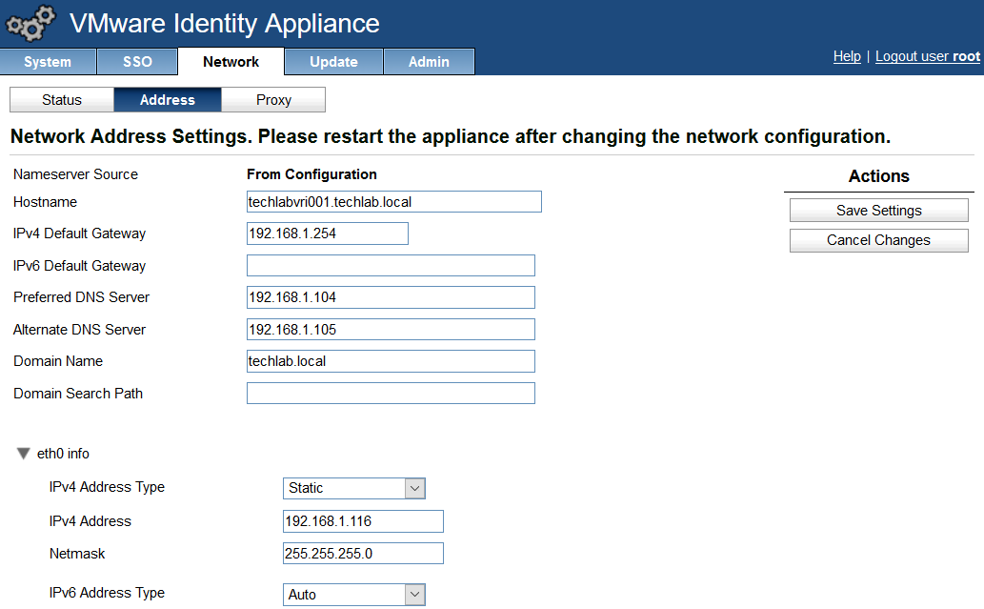
Task: Edit the Alternate DNS Server field
Action: [391, 330]
